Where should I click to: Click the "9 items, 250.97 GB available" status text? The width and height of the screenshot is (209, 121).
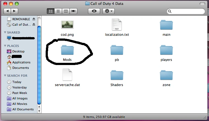coord(104,117)
